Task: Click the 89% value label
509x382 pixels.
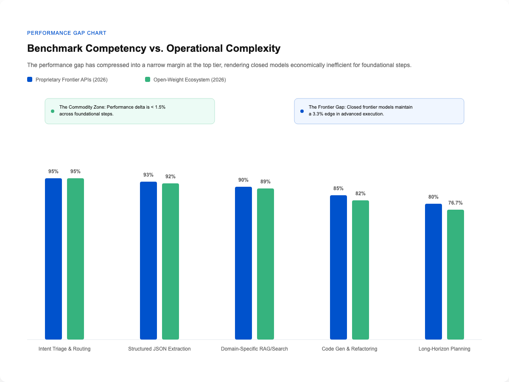Action: [x=266, y=182]
